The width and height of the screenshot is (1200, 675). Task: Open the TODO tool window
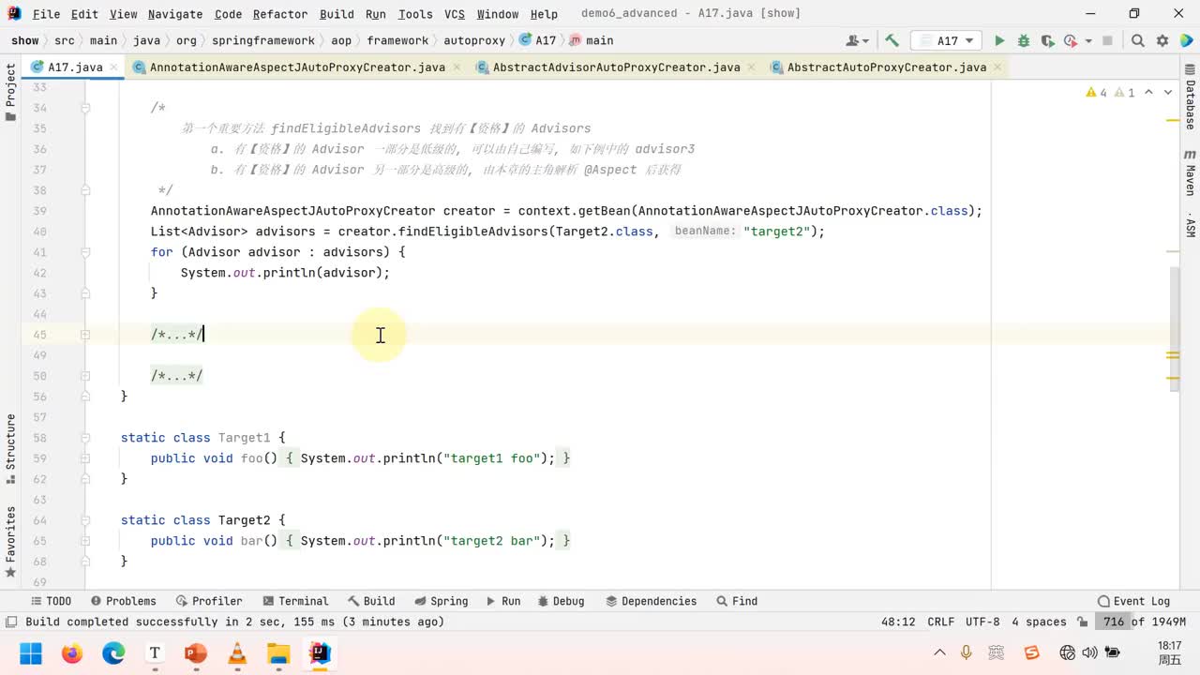51,601
